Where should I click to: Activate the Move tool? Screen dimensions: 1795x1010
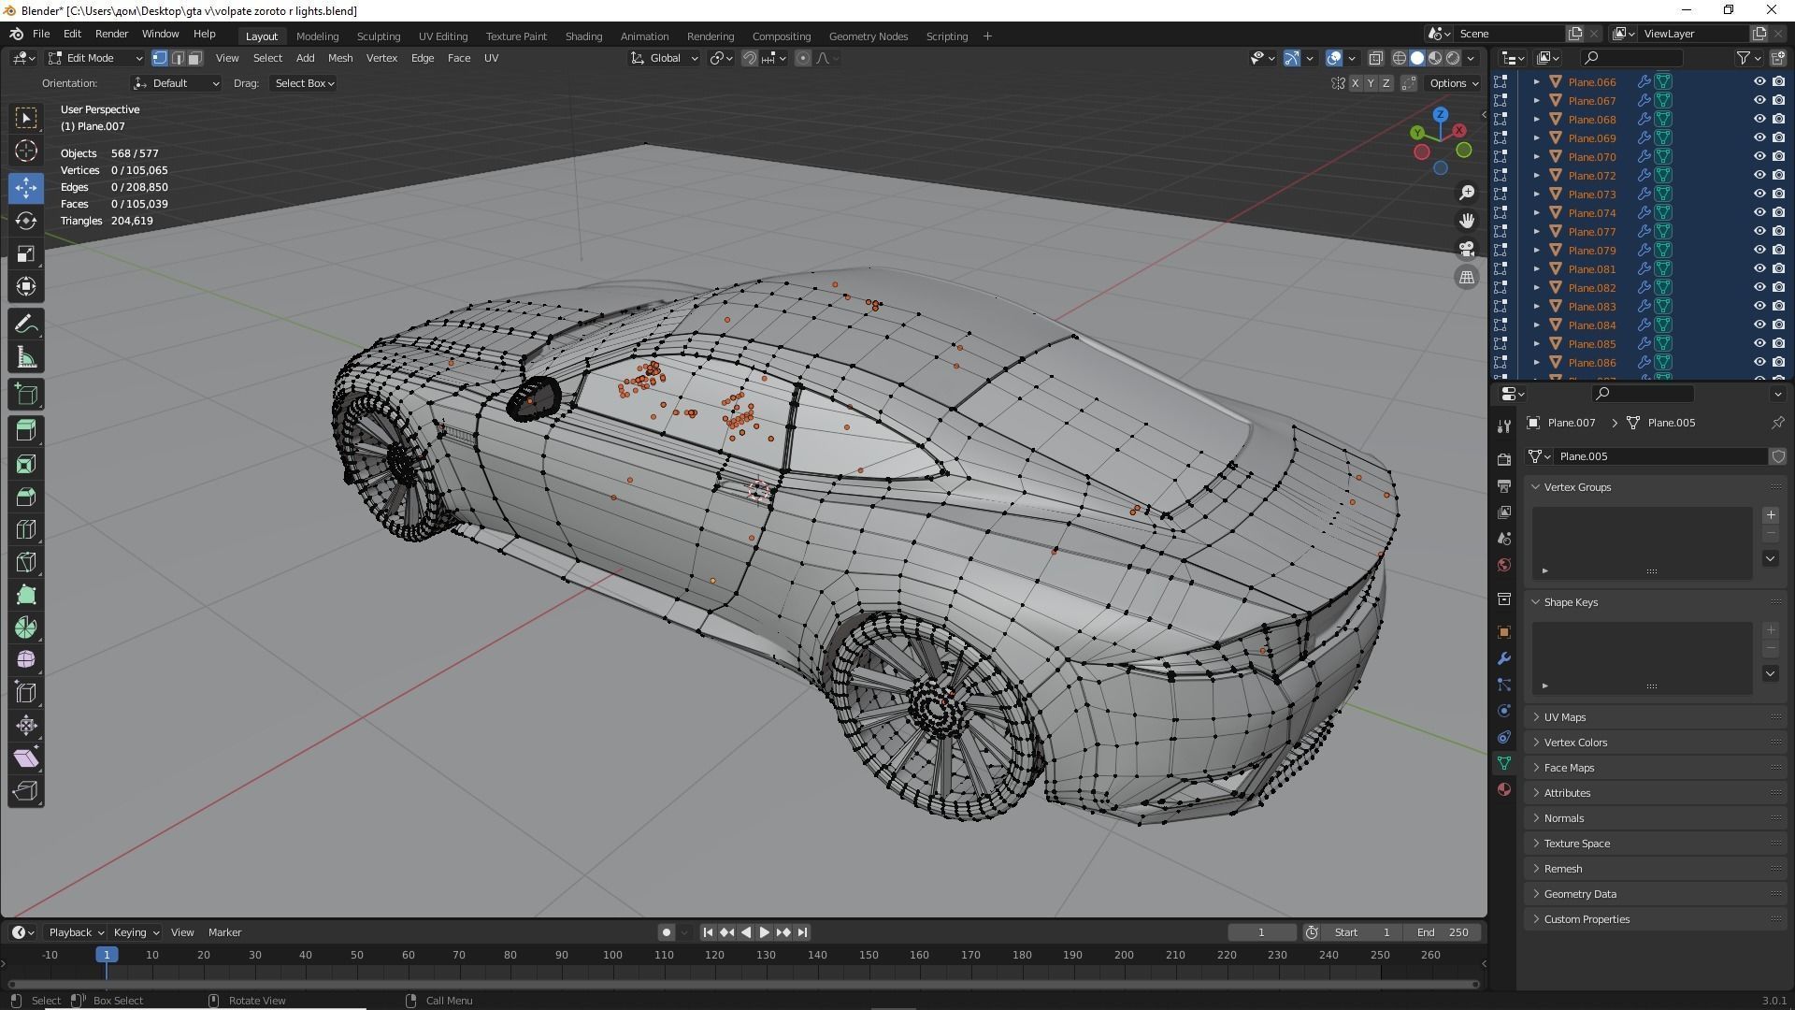coord(26,188)
